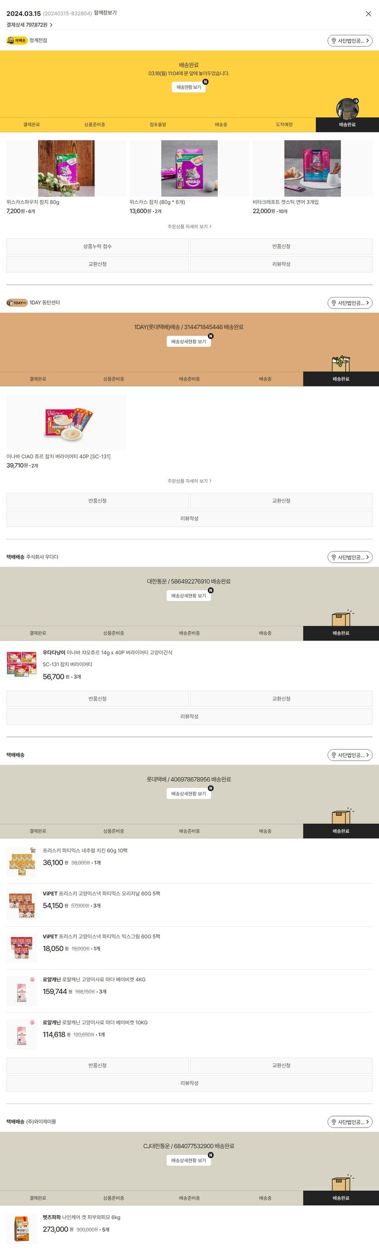Open the delivery photo thumbnail in yellow banner
This screenshot has width=379, height=1250.
coord(348,108)
